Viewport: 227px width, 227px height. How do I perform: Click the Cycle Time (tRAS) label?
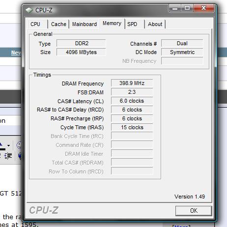coord(82,128)
